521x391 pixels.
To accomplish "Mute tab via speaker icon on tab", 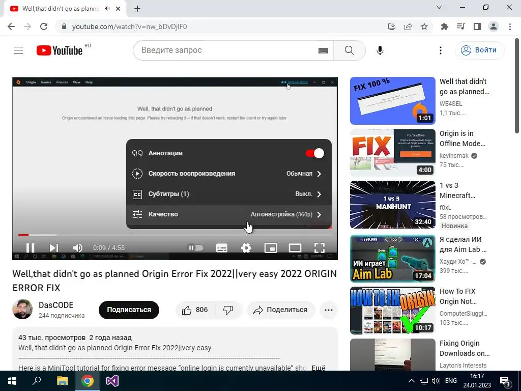I will (x=107, y=9).
